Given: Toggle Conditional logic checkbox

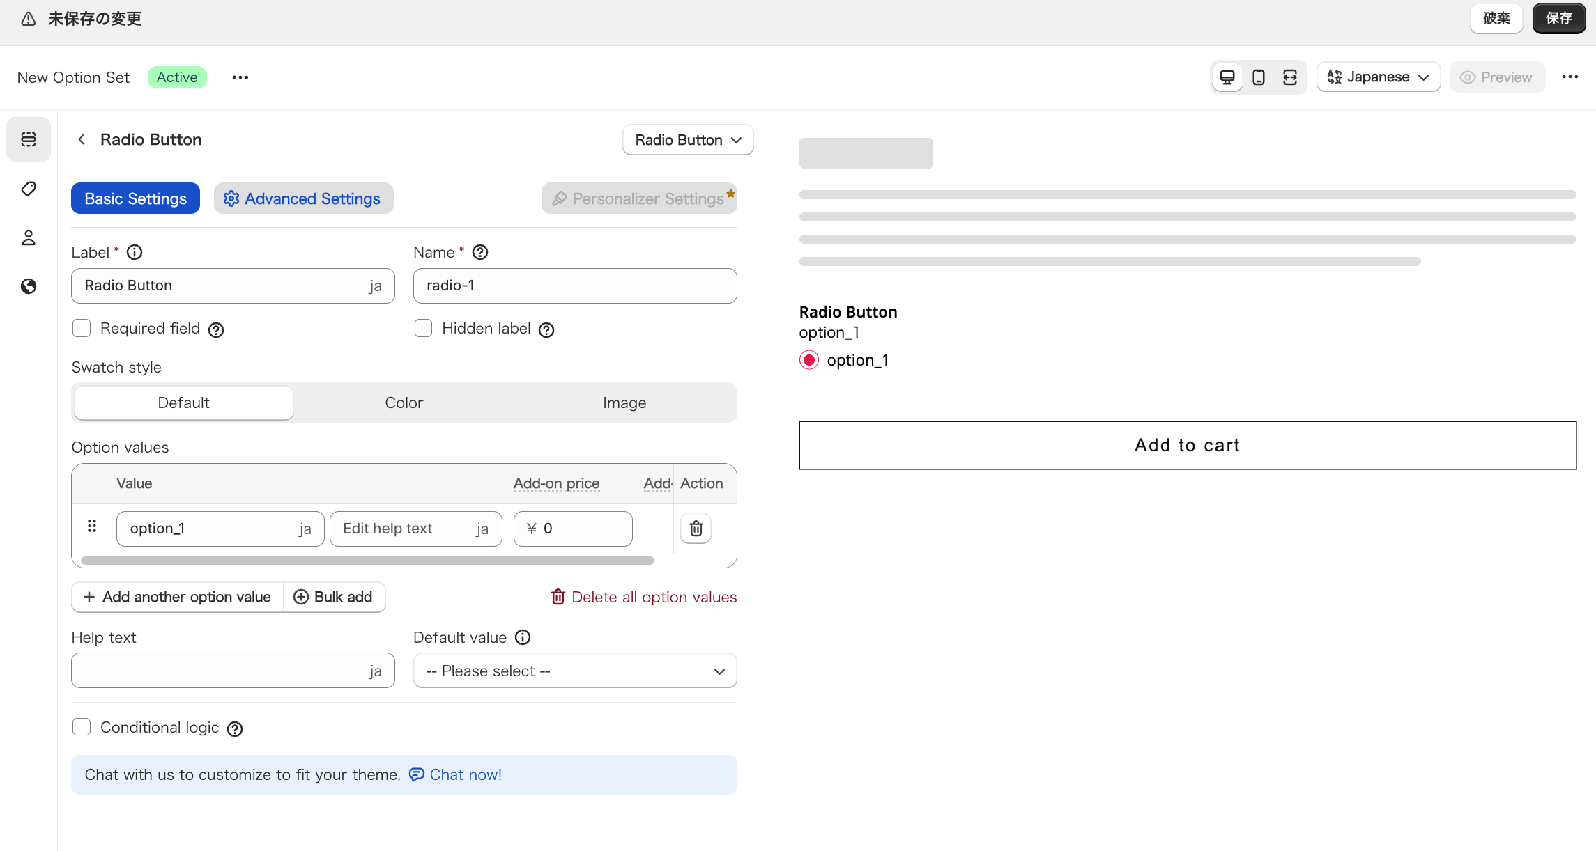Looking at the screenshot, I should pos(82,727).
